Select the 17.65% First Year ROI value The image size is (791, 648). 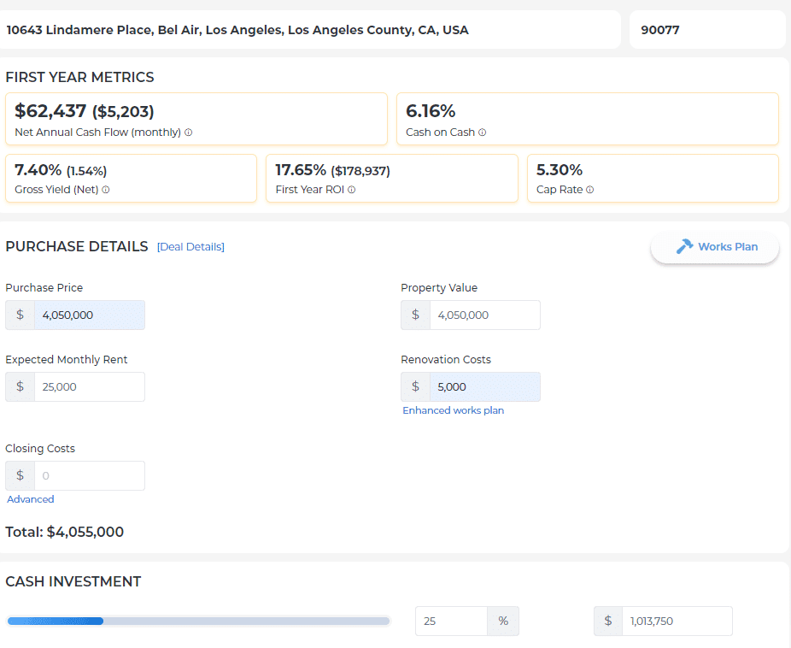coord(301,170)
